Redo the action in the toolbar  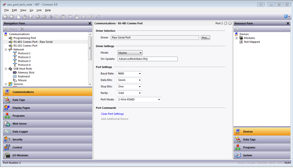pos(44,16)
